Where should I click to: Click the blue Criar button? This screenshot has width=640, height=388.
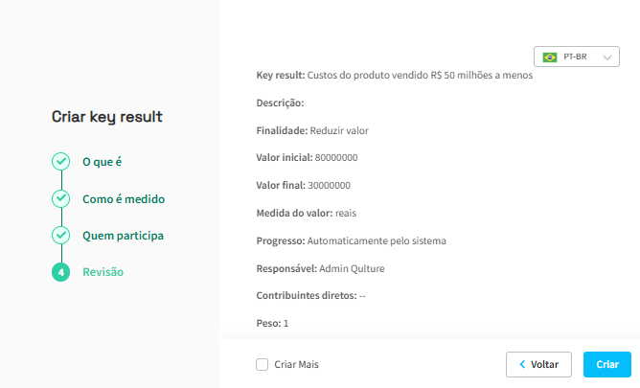(607, 364)
